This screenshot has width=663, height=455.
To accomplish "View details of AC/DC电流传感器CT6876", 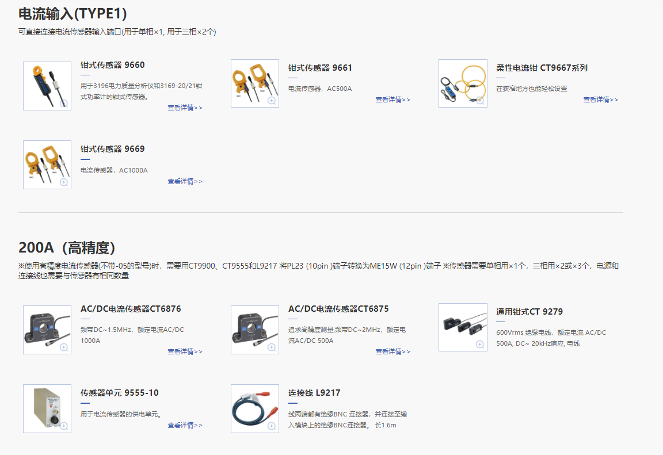I will (x=185, y=351).
